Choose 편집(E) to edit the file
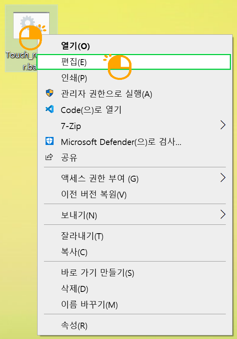This screenshot has height=339, width=237. [x=134, y=62]
